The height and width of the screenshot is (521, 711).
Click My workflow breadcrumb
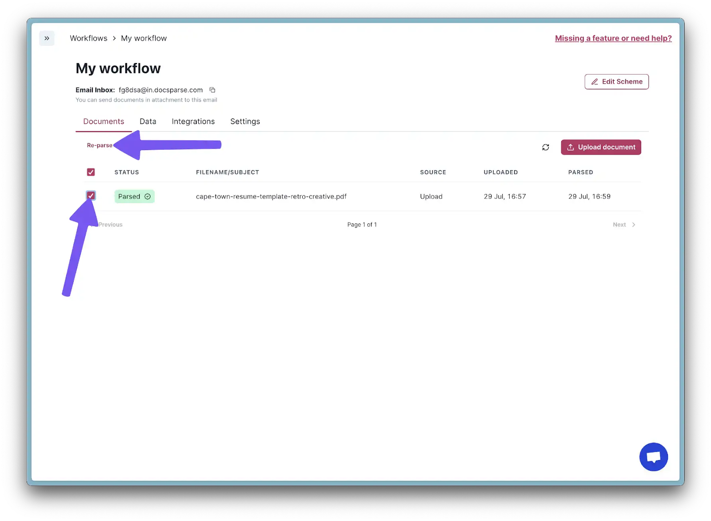144,38
